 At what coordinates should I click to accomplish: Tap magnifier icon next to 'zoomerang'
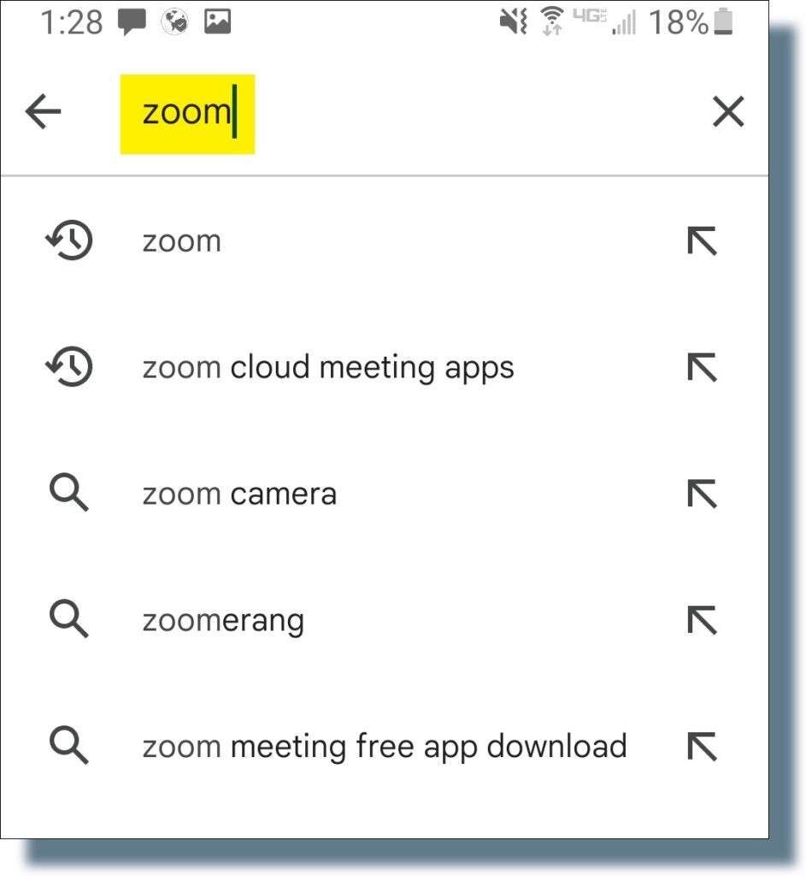(69, 619)
